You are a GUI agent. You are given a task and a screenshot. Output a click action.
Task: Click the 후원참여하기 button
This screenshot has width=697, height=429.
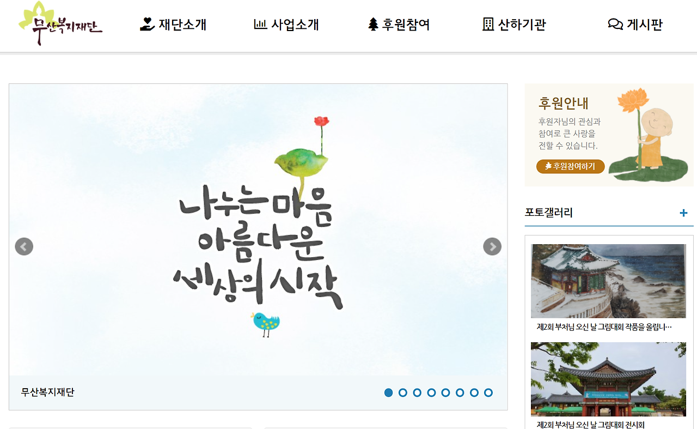pos(571,166)
